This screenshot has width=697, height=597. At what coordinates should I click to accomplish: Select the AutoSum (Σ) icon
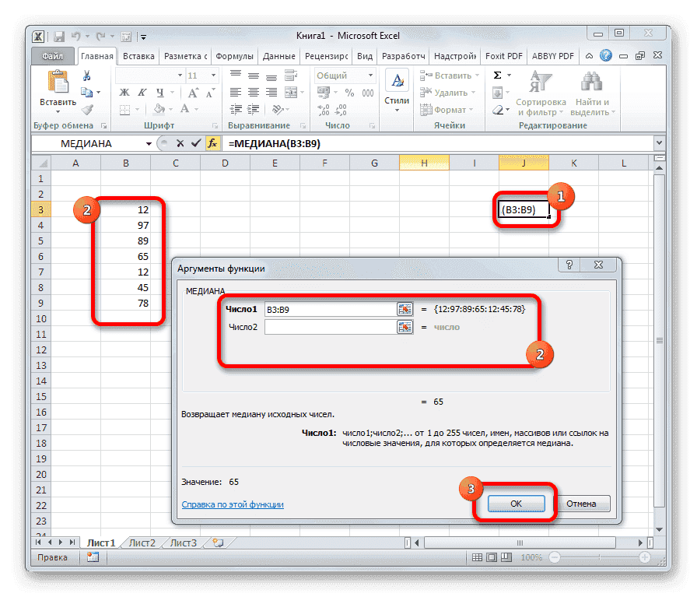point(498,75)
